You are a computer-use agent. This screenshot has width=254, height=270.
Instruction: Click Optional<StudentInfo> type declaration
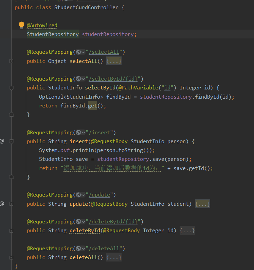coord(71,97)
